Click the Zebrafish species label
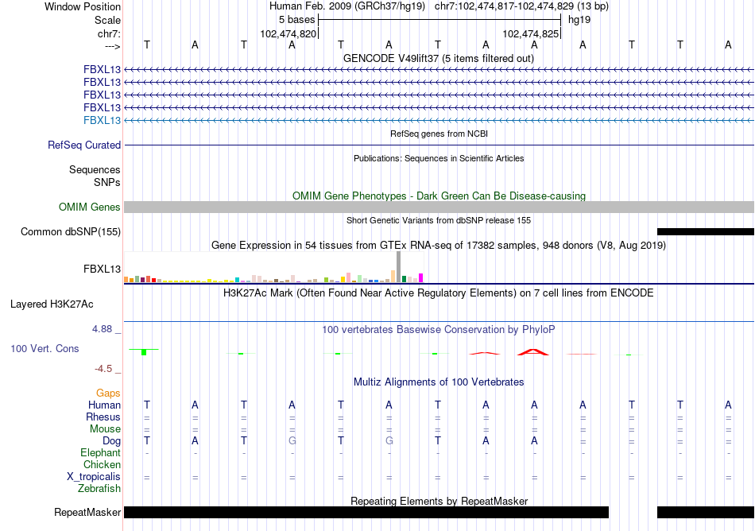755x531 pixels. click(x=99, y=488)
